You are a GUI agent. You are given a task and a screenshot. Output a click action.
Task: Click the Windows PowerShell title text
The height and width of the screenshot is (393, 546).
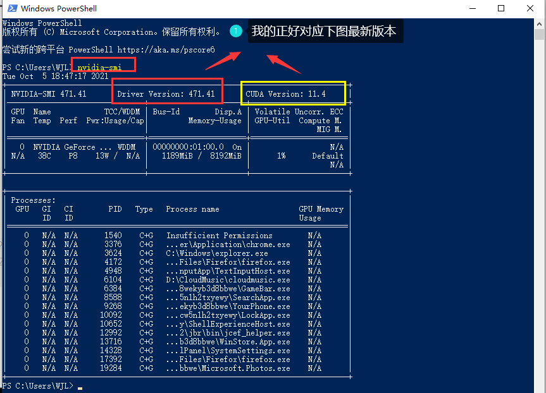tap(59, 8)
